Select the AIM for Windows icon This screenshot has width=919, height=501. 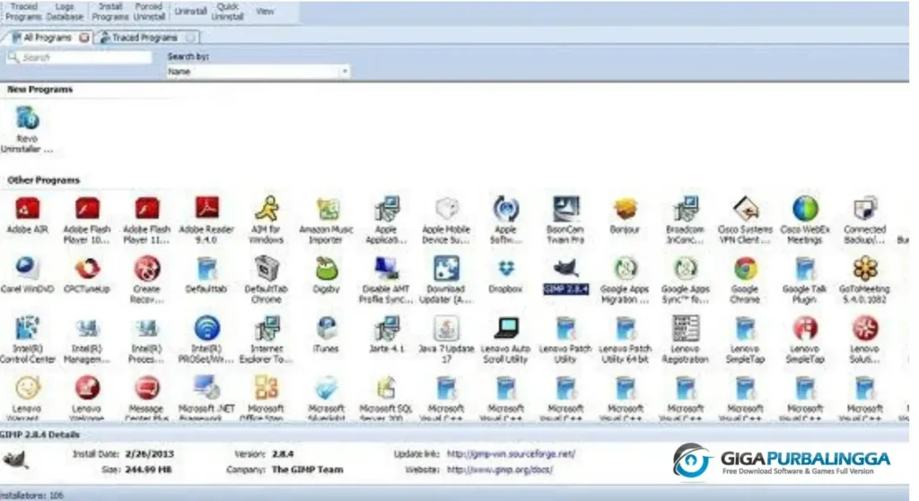[x=267, y=208]
